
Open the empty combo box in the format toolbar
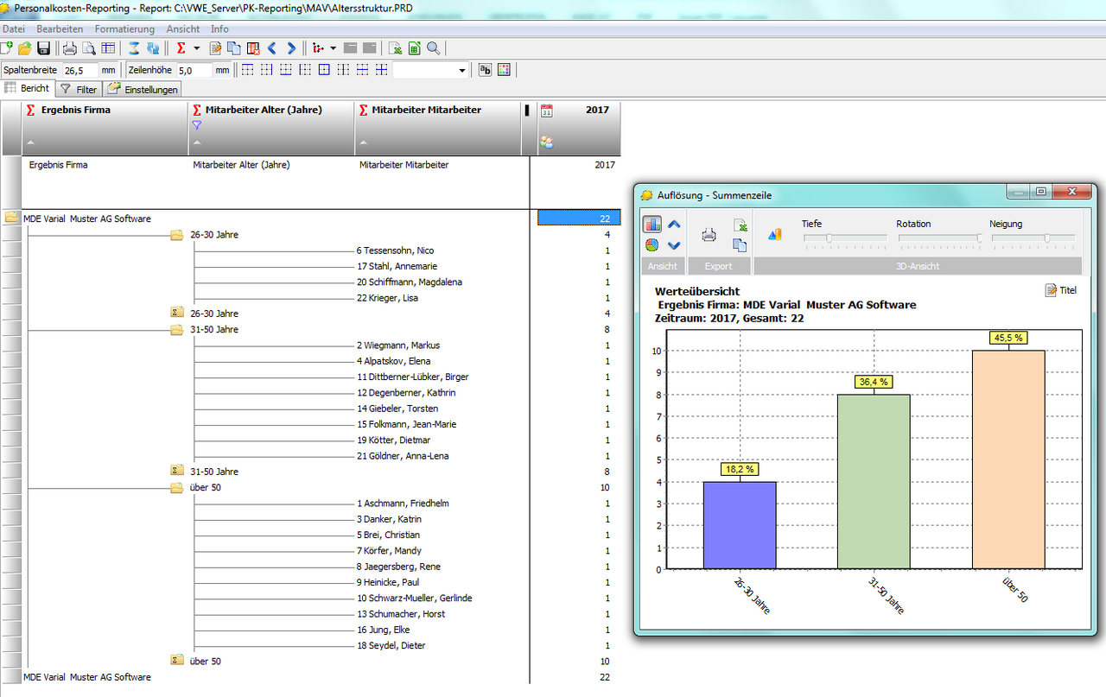click(430, 70)
